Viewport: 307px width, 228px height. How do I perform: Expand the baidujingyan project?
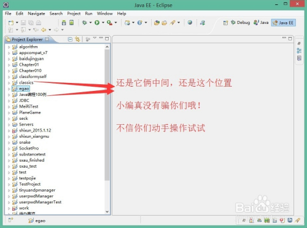click(9, 59)
